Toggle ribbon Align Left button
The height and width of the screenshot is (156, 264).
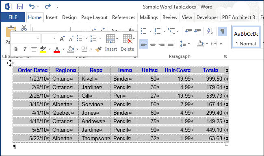tap(144, 44)
